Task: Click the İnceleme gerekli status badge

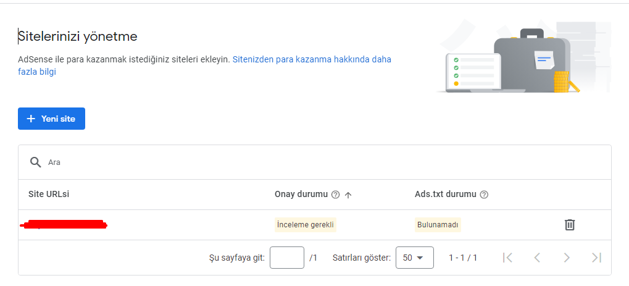Action: click(x=306, y=225)
